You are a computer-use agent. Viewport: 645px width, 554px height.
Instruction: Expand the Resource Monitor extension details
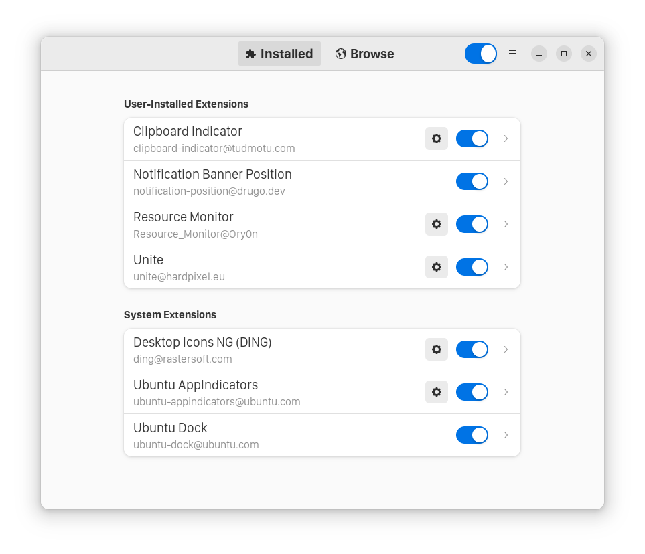pyautogui.click(x=506, y=224)
